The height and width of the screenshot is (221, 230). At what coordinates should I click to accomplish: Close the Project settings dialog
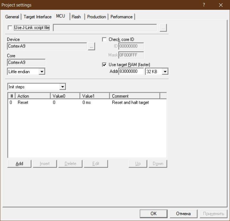tap(221, 5)
